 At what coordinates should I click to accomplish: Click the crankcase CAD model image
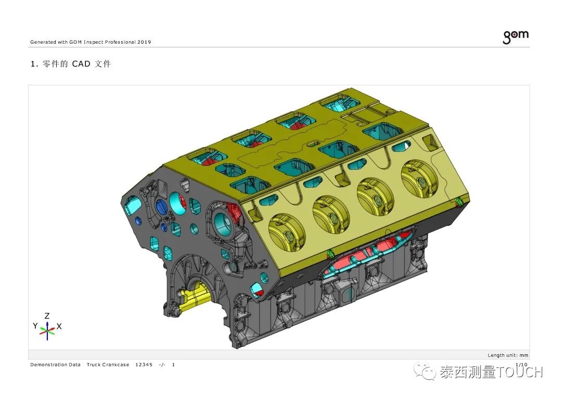click(x=295, y=218)
